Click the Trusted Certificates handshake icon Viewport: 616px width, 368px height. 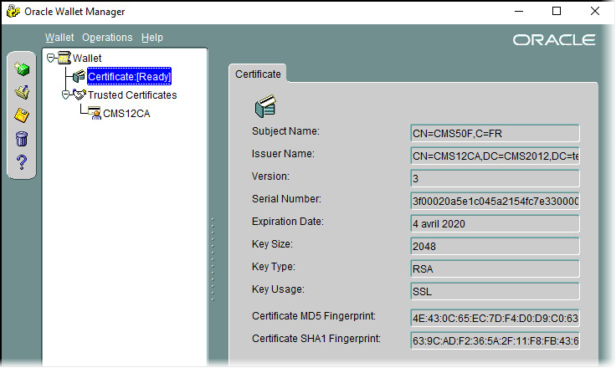click(x=80, y=95)
